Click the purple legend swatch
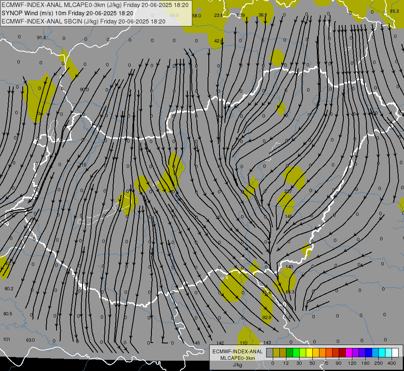The image size is (404, 371). [x=356, y=352]
